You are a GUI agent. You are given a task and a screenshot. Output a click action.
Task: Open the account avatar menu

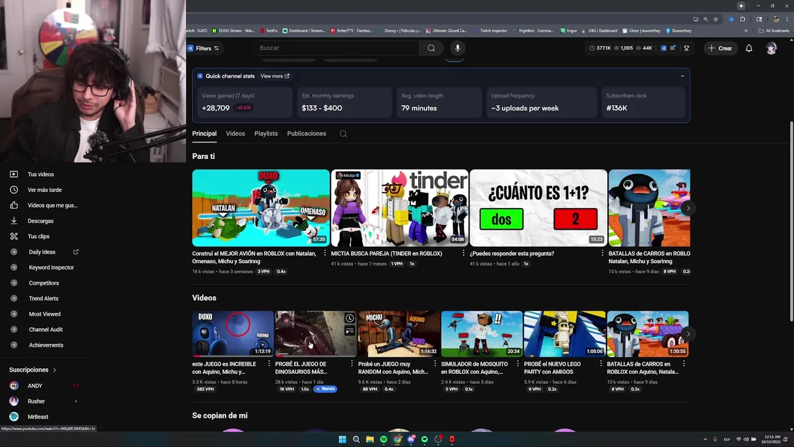click(771, 48)
